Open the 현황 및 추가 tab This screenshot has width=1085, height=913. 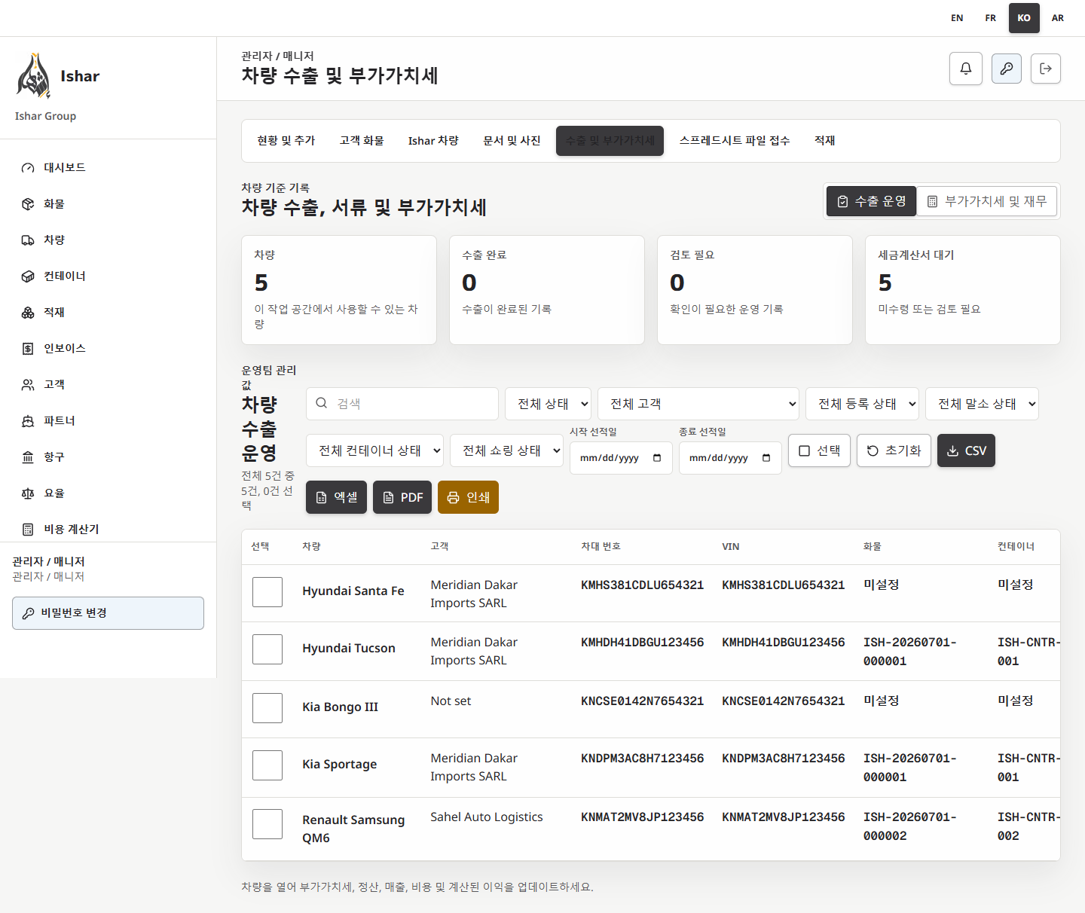click(x=286, y=141)
